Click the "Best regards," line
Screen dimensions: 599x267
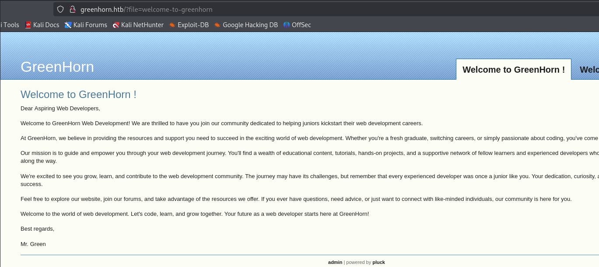38,228
